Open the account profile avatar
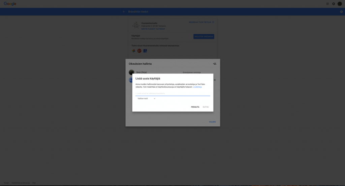The height and width of the screenshot is (186, 345). pos(340,4)
